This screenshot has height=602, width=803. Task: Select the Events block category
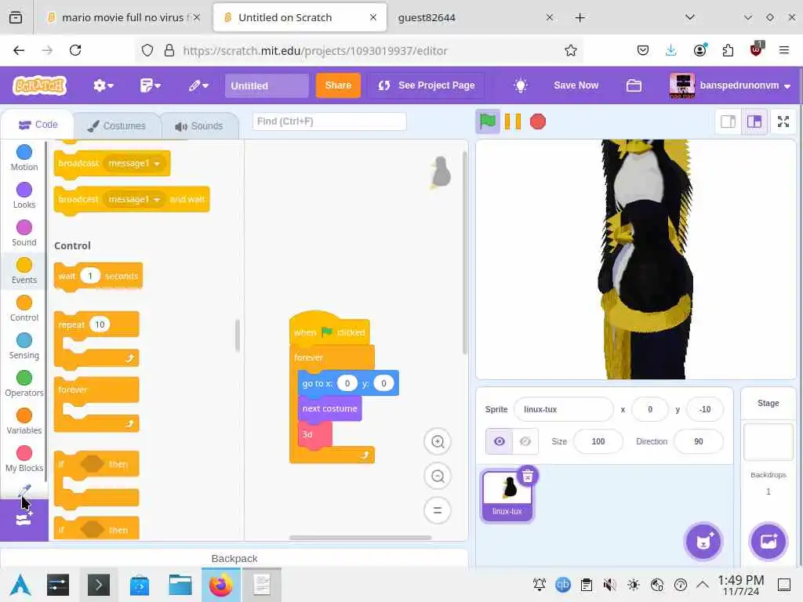tap(24, 270)
